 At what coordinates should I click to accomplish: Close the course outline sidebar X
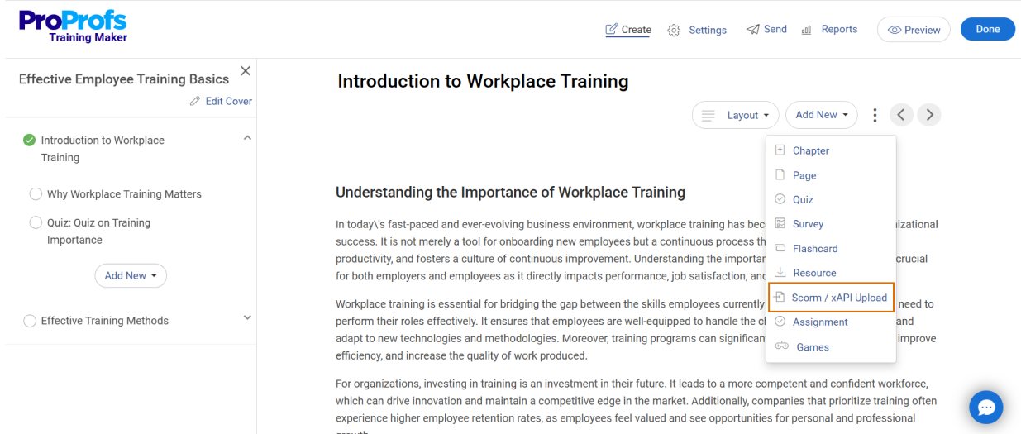point(245,71)
